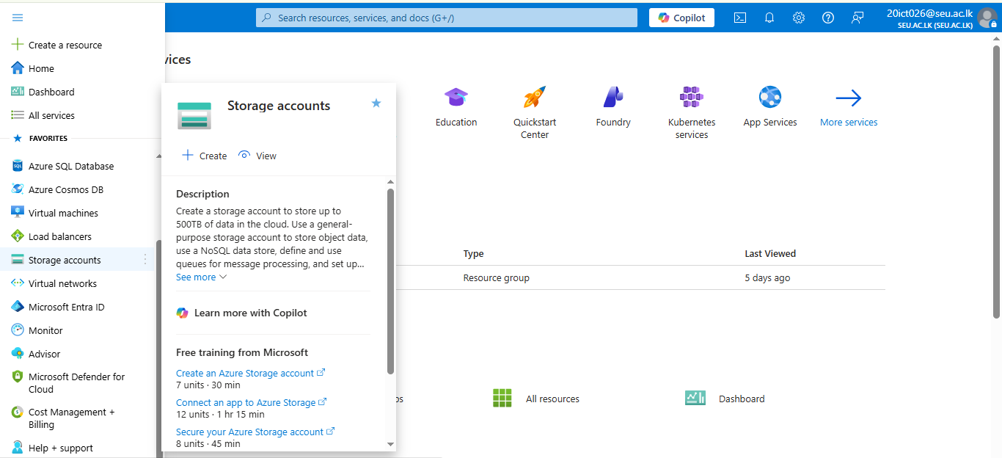1002x458 pixels.
Task: Click the Monitor gauge icon
Action: coord(18,330)
